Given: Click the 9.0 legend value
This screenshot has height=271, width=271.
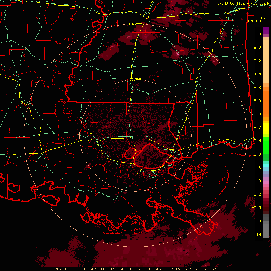Looking at the screenshot, I should click(257, 47).
